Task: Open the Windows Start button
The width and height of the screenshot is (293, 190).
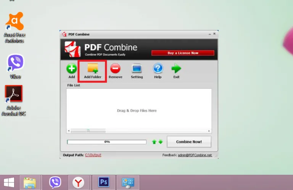Action: coord(9,182)
